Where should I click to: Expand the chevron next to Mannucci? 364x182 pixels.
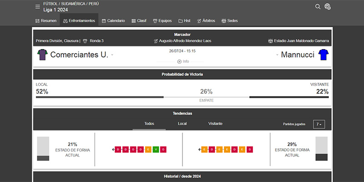coord(277,55)
